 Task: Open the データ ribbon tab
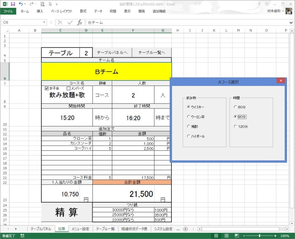pos(98,11)
